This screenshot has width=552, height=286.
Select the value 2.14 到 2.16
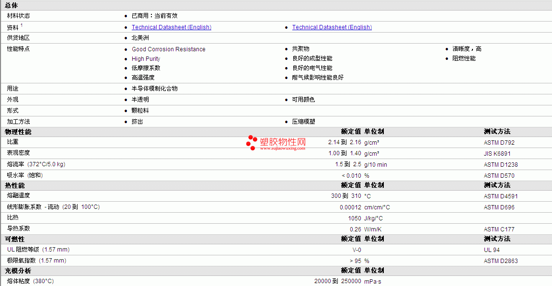click(x=345, y=142)
